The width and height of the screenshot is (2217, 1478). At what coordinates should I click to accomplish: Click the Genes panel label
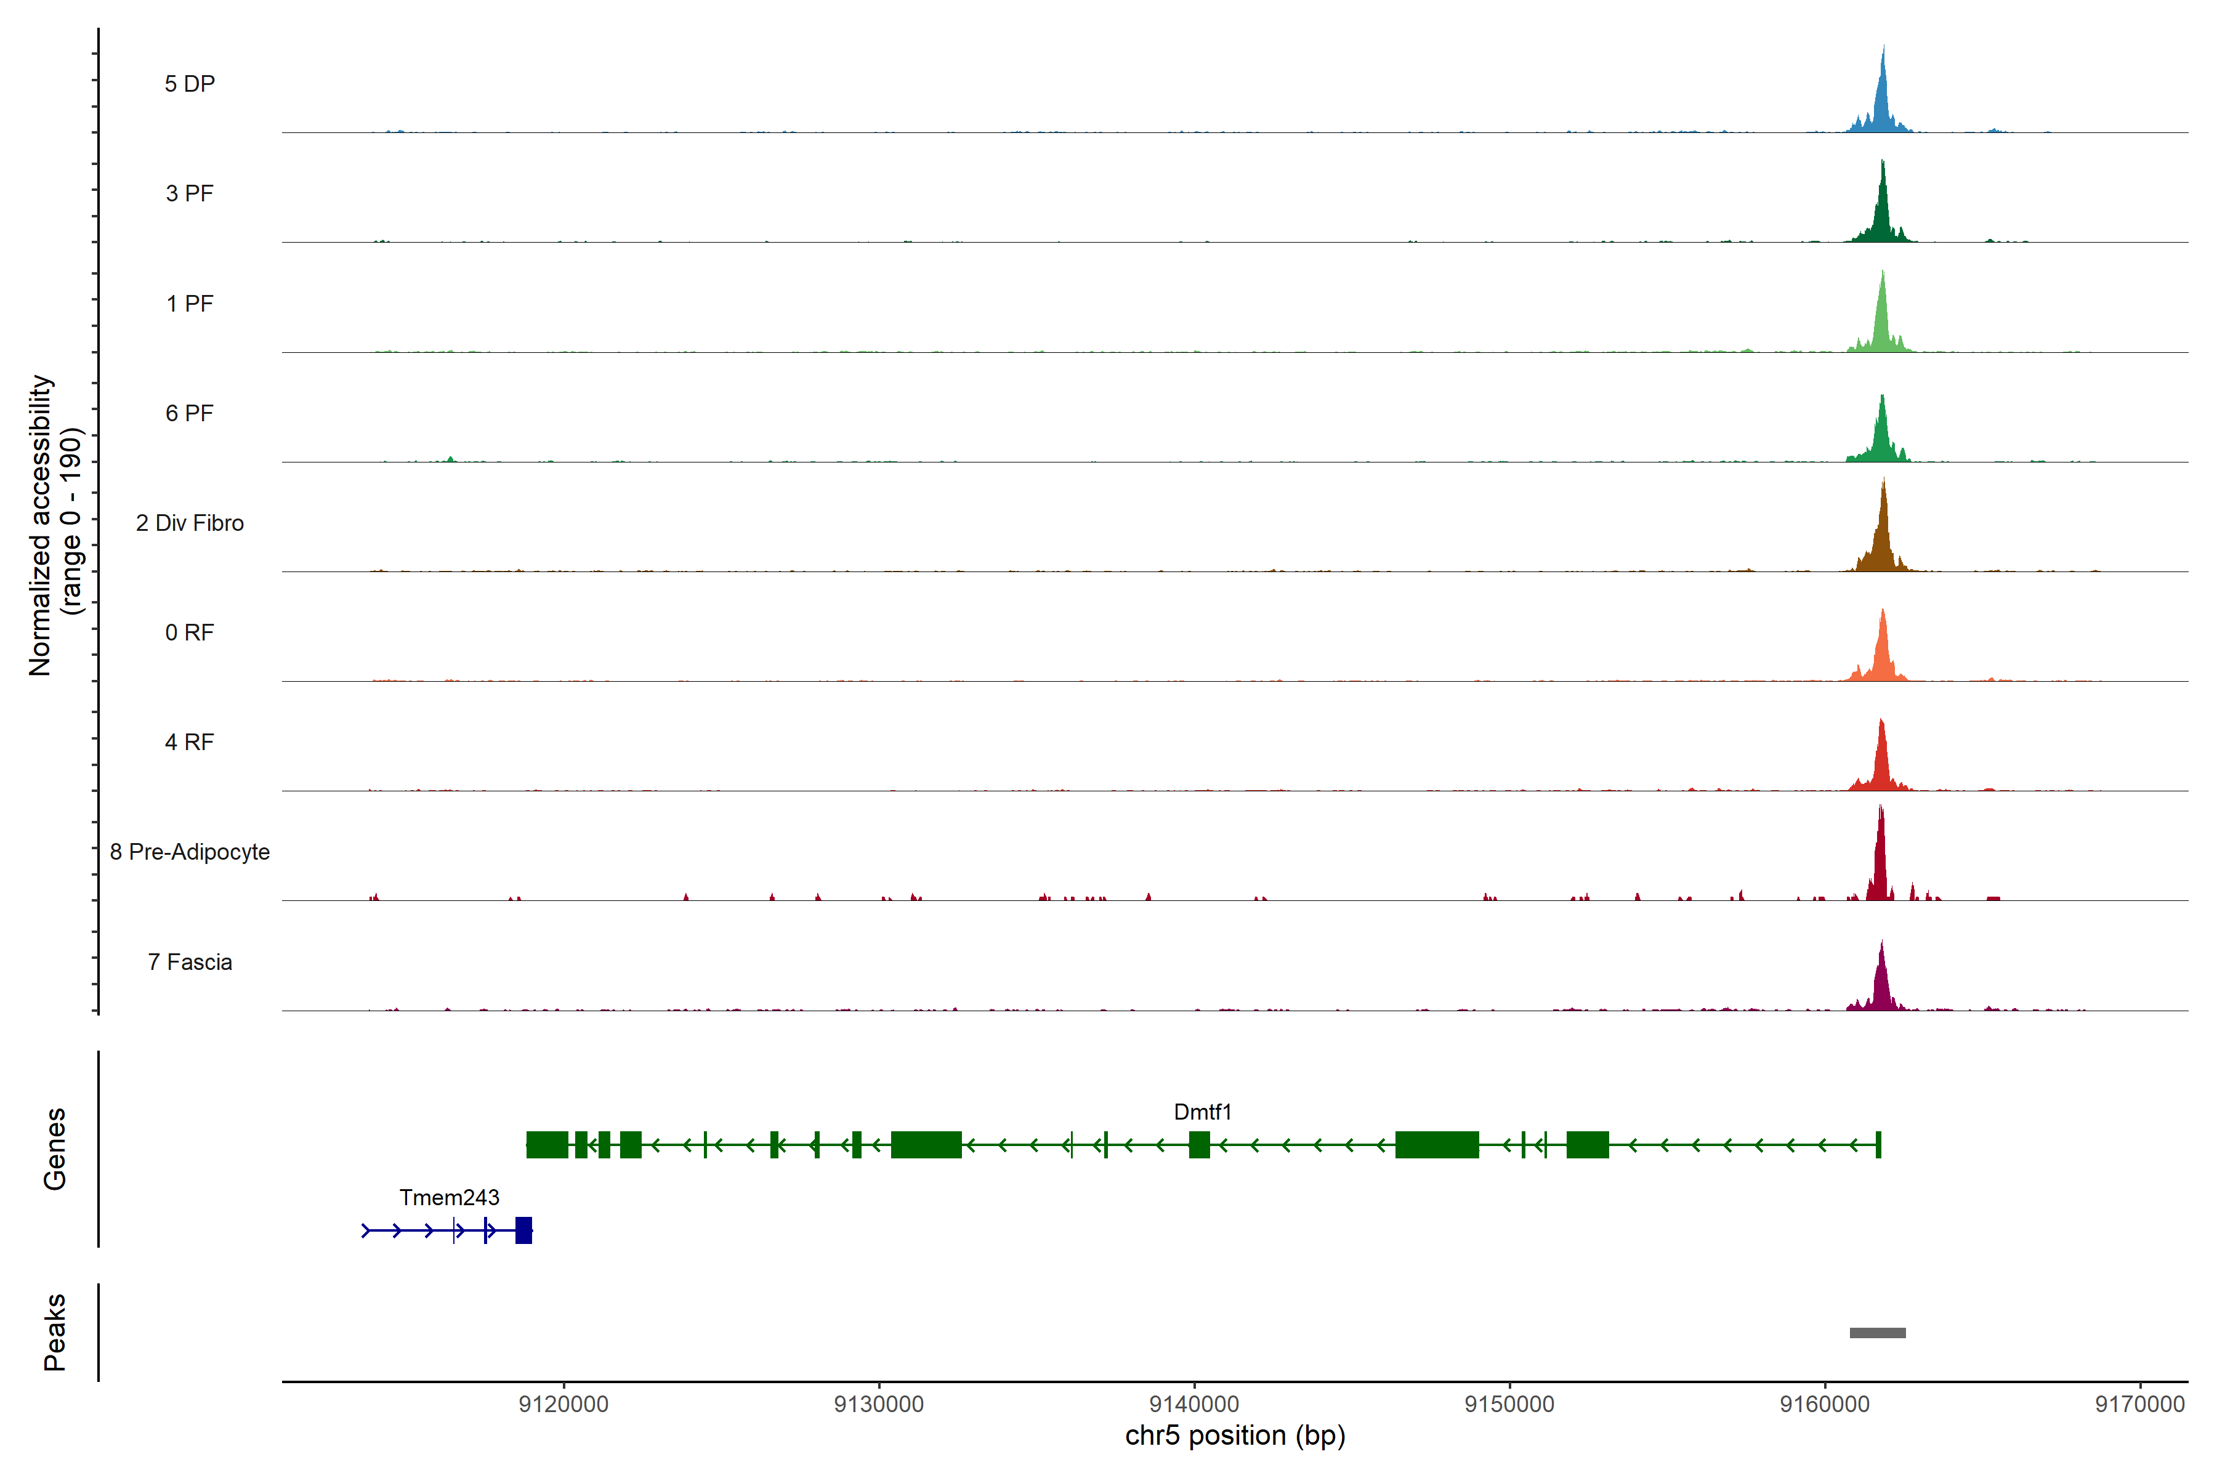click(x=55, y=1148)
